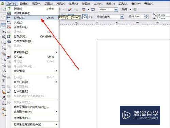
Task: Select the Outline pen tool
Action: coord(3,103)
